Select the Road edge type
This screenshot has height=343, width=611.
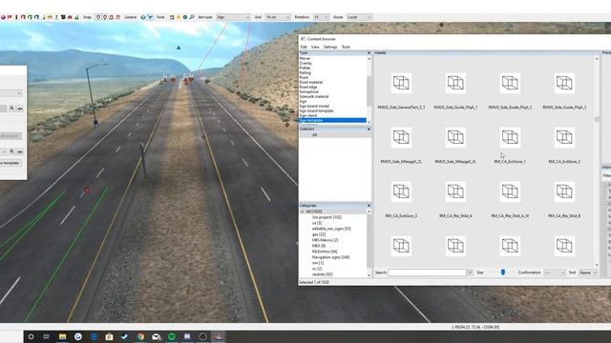tap(307, 87)
